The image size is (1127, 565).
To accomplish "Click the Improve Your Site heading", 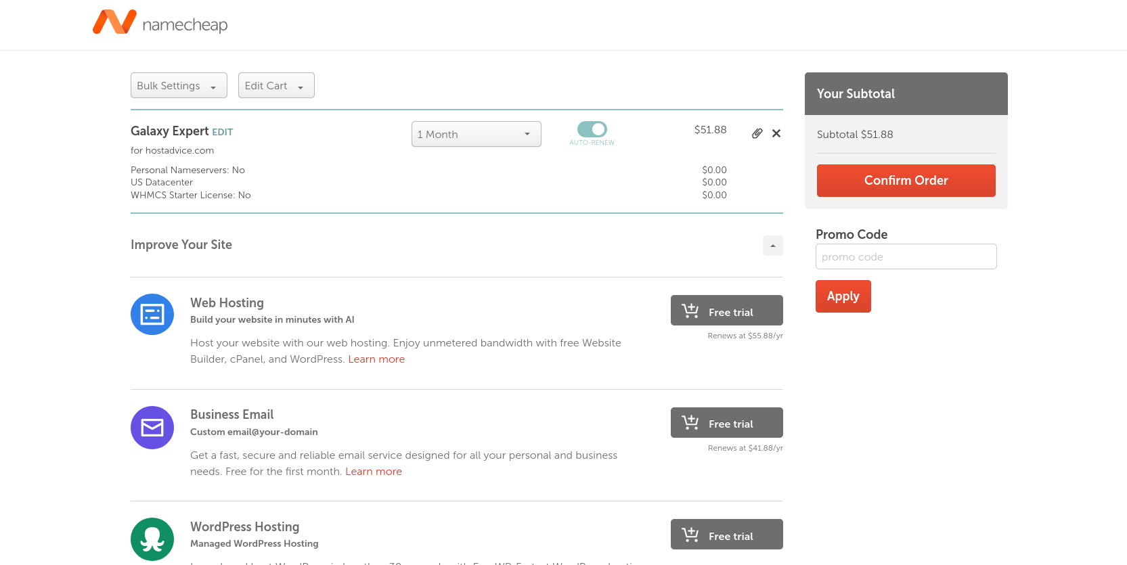I will (x=181, y=245).
